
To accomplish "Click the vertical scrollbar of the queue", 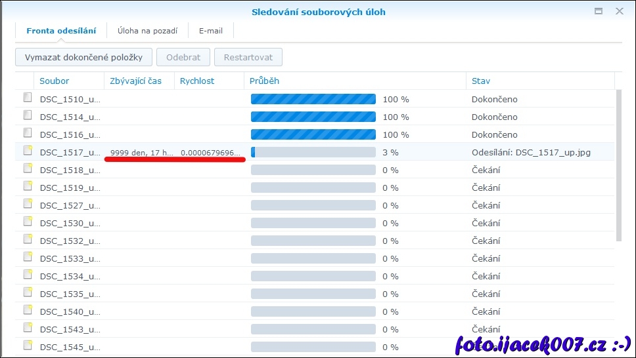I will (618, 165).
